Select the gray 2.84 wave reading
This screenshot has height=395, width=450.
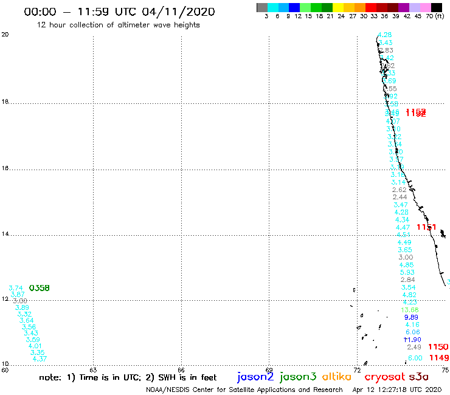point(408,280)
